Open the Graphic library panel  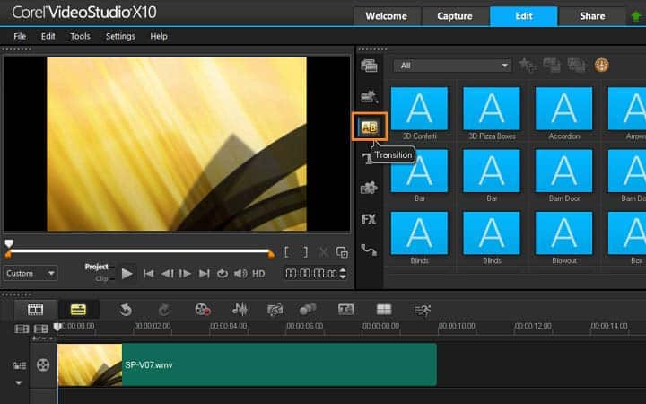tap(369, 189)
